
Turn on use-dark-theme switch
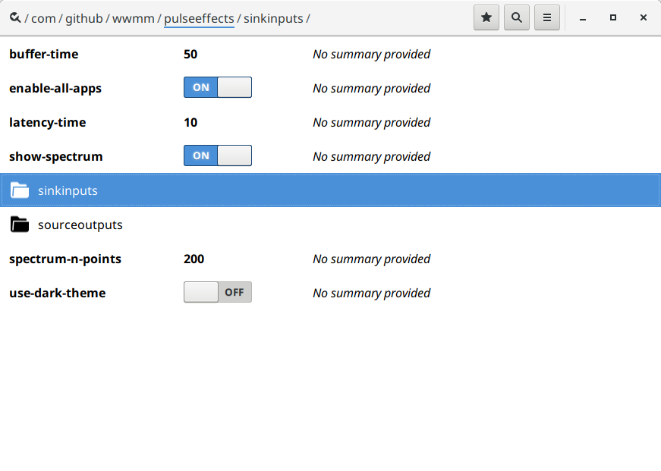[x=218, y=292]
